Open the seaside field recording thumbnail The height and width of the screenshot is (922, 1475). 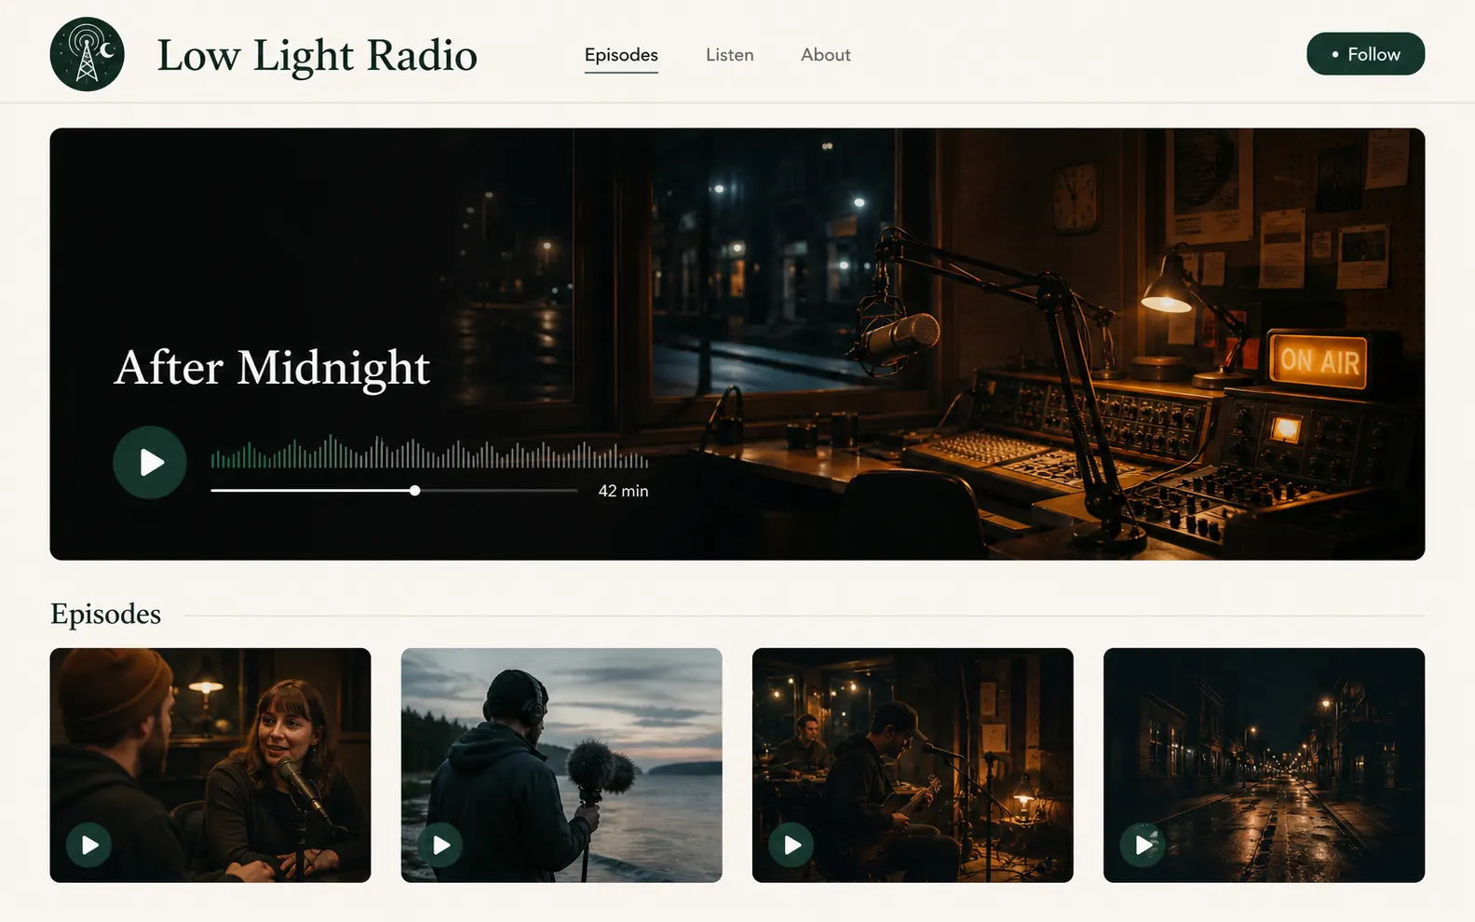pyautogui.click(x=562, y=766)
